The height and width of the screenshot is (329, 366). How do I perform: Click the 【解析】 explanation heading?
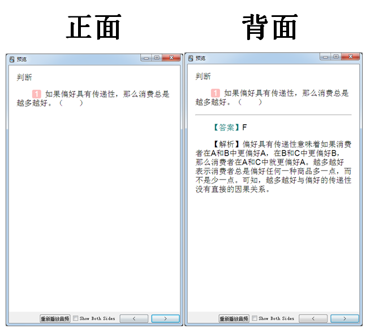[x=227, y=144]
